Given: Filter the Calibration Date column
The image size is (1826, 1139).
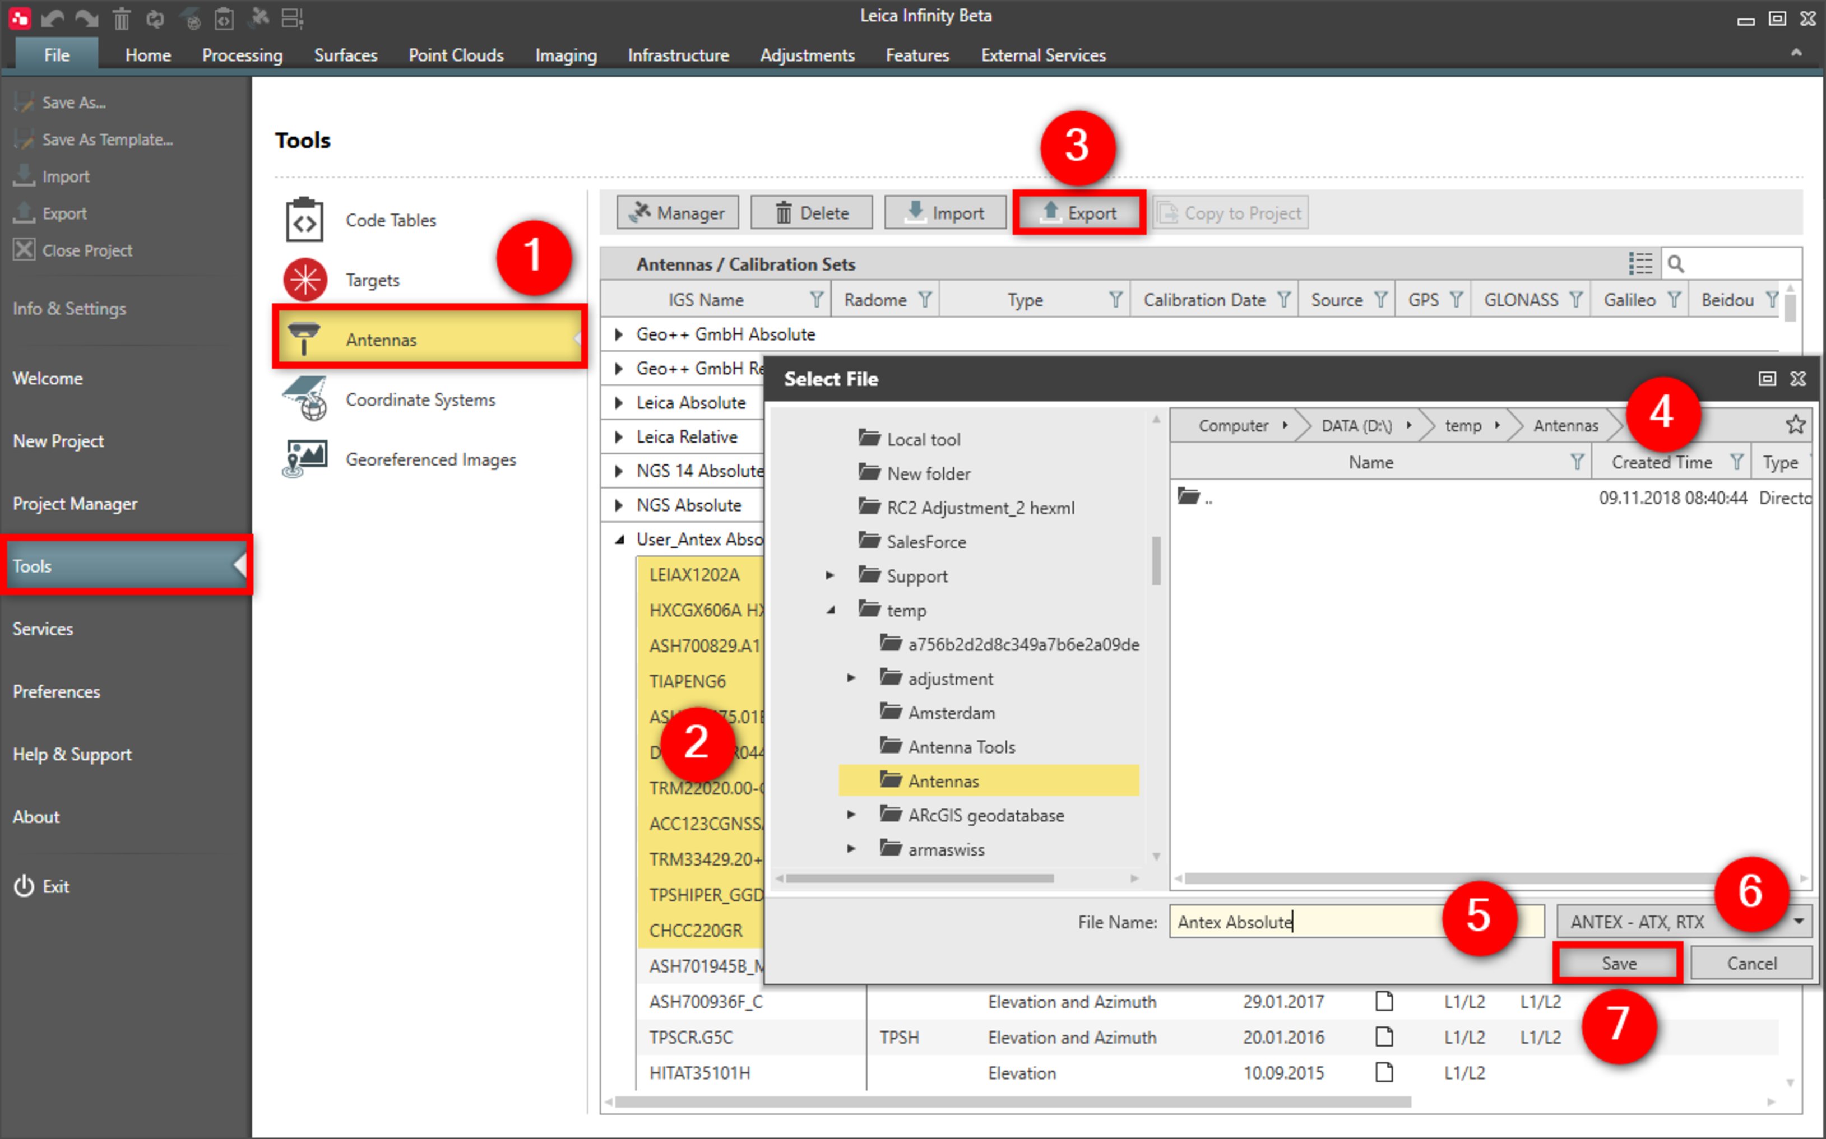Looking at the screenshot, I should click(1283, 300).
